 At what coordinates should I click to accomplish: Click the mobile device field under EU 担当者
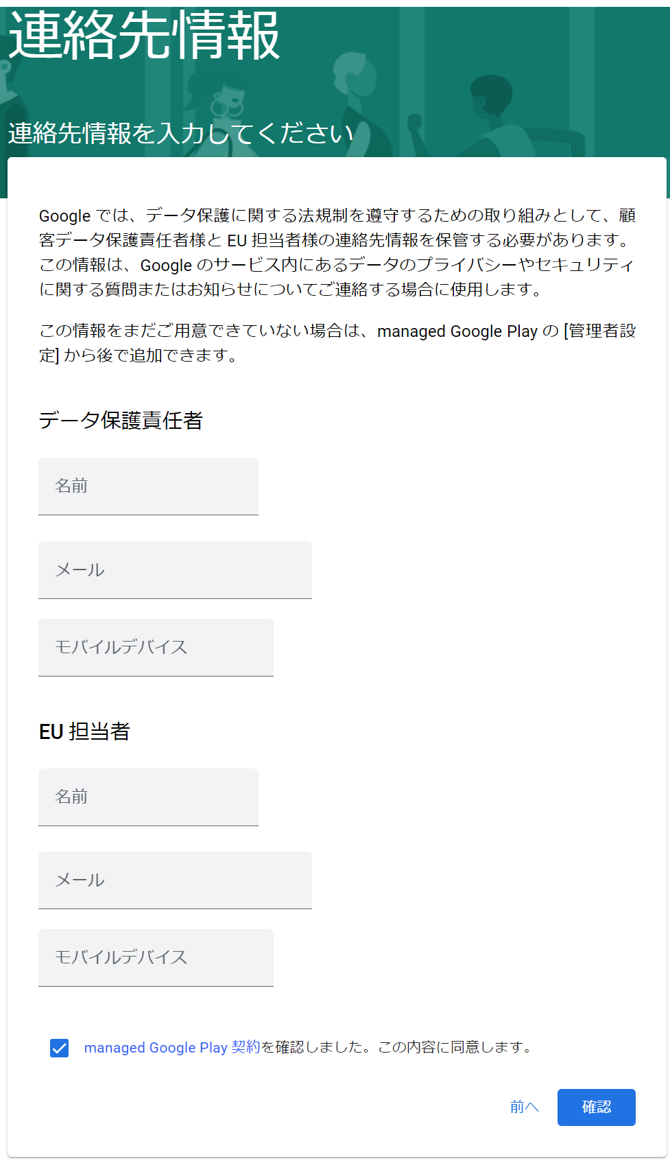[x=156, y=957]
